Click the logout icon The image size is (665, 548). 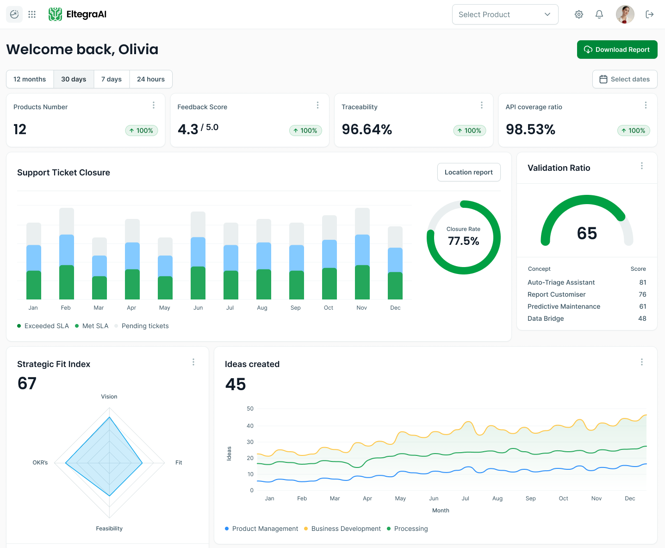tap(650, 14)
